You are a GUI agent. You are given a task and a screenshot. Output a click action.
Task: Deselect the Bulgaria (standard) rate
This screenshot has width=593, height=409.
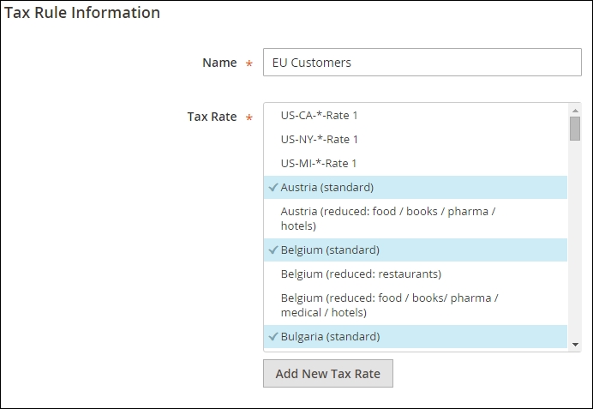330,337
